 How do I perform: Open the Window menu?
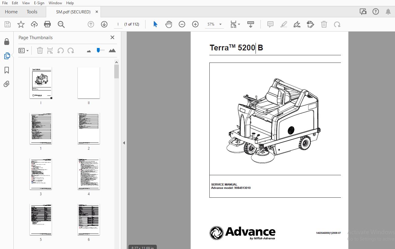[55, 3]
